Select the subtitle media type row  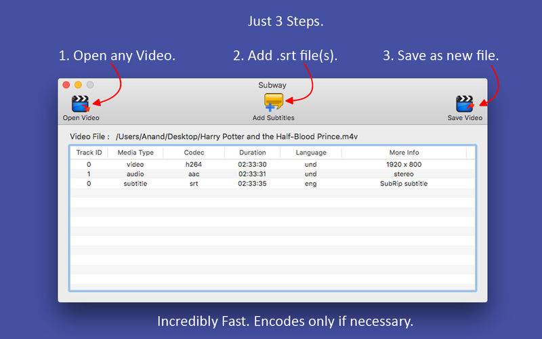point(273,184)
